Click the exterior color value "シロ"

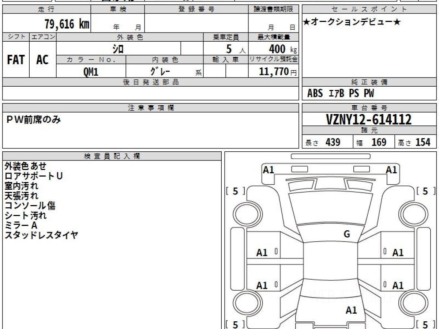(x=118, y=49)
